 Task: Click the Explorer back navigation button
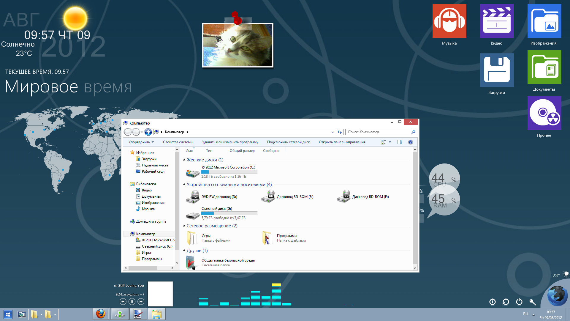(x=128, y=132)
